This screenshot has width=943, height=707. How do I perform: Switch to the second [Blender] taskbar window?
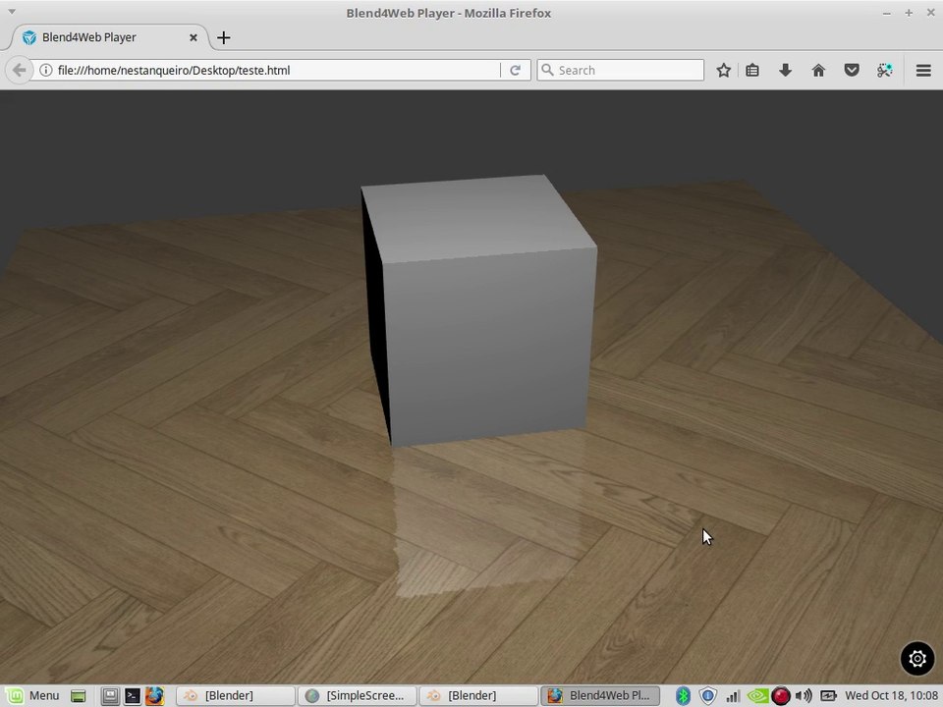478,695
